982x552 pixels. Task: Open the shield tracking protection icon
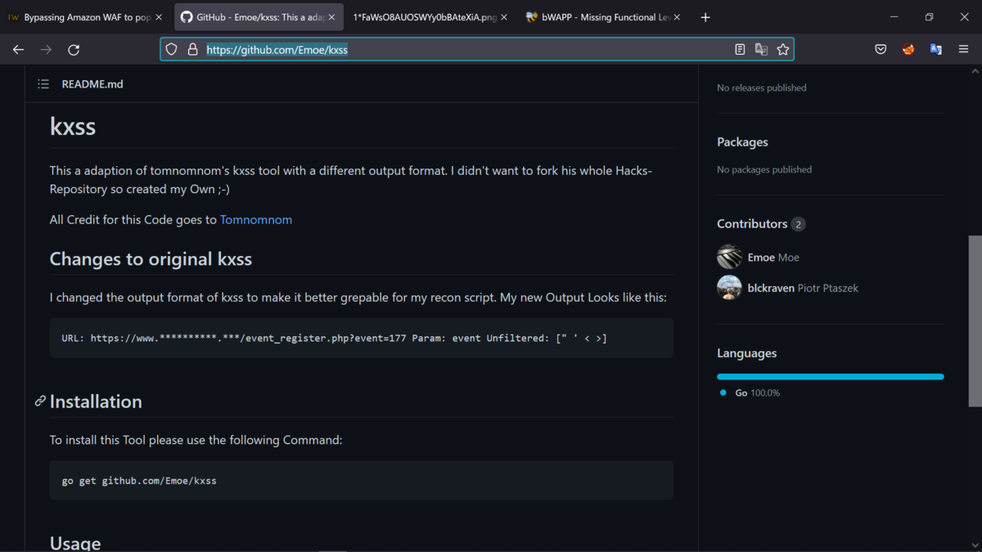click(171, 50)
